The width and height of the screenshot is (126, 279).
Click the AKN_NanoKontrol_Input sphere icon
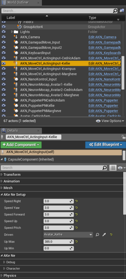click(x=16, y=79)
